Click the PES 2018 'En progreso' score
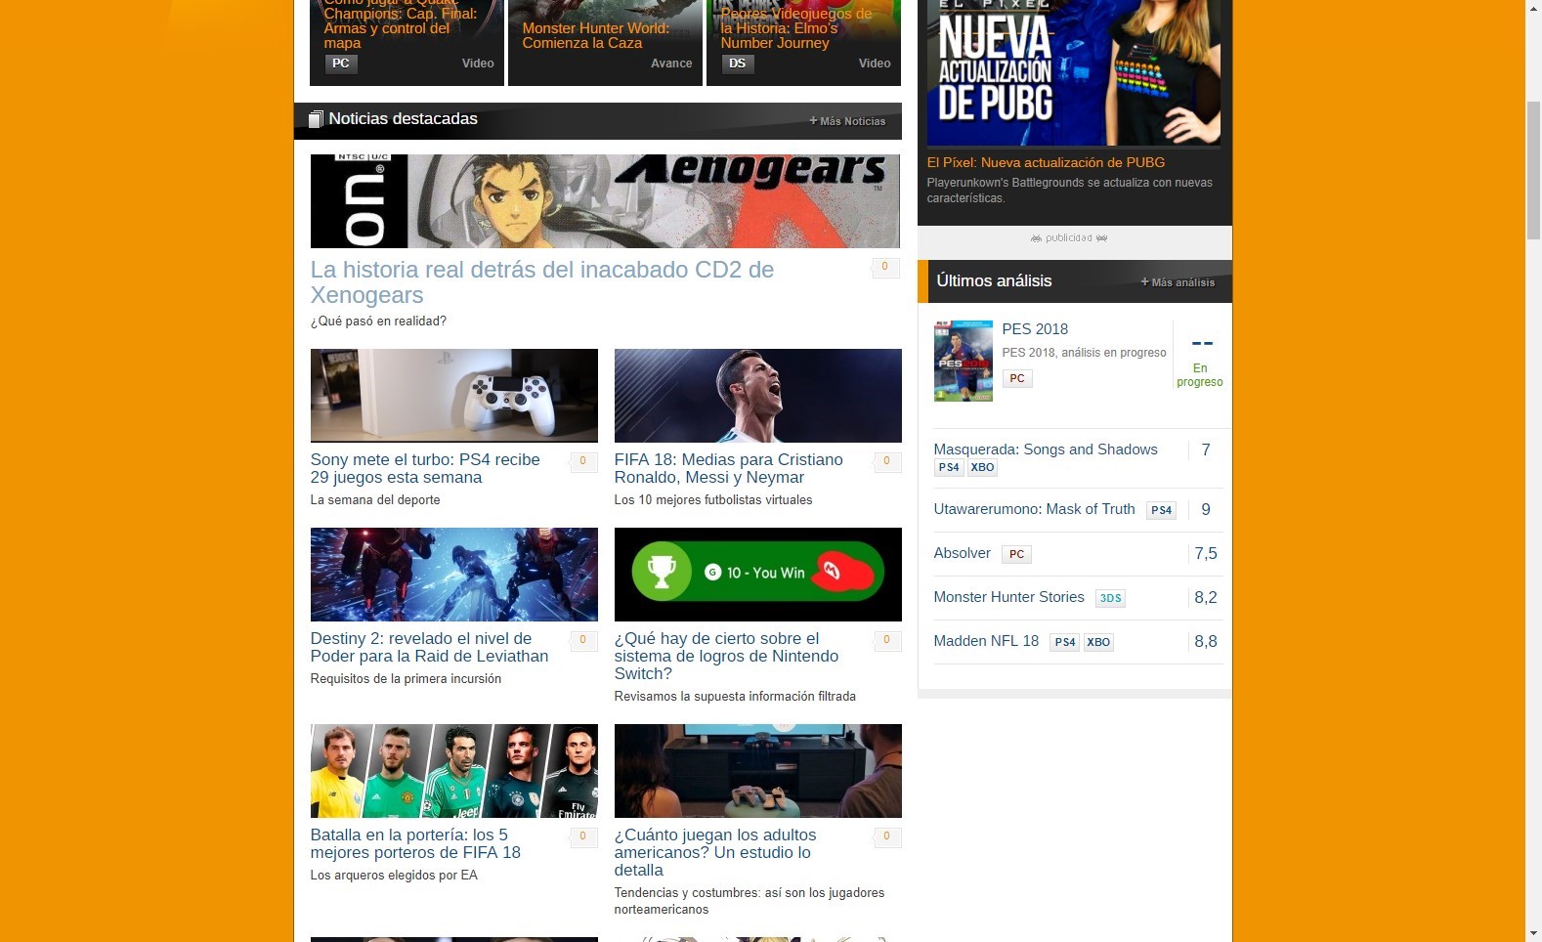This screenshot has height=942, width=1542. pyautogui.click(x=1200, y=360)
